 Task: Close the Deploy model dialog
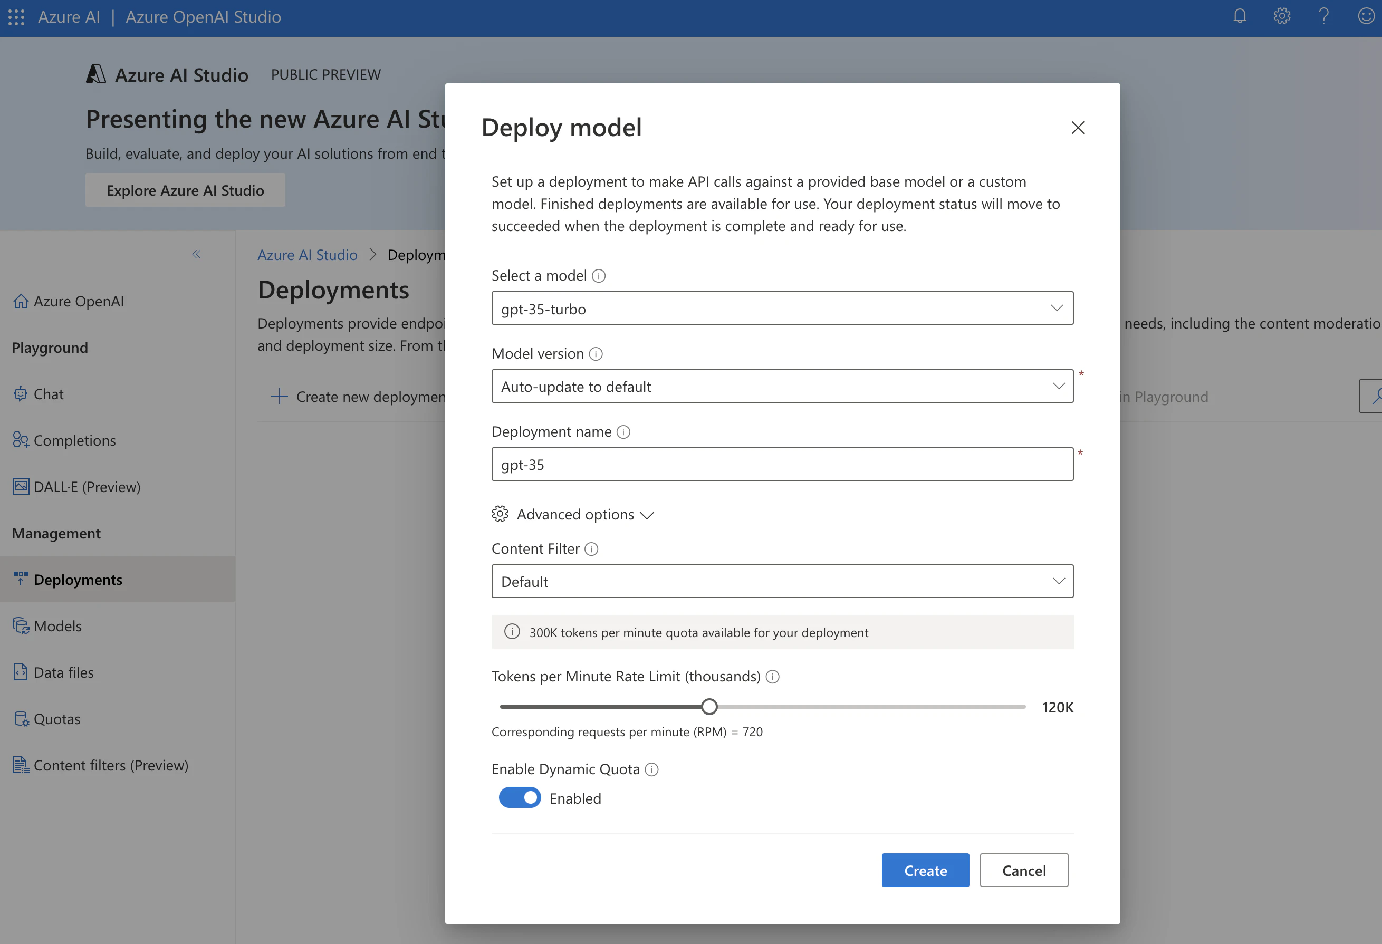[1078, 128]
